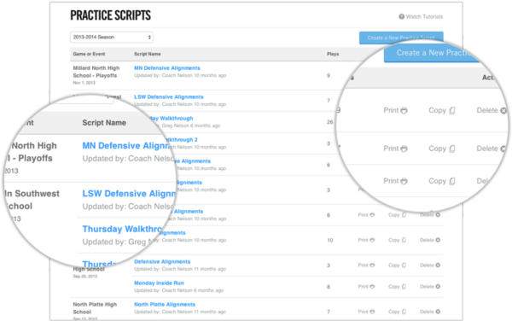This screenshot has height=321, width=512.
Task: Click the Practice Scripts page heading
Action: coord(110,15)
